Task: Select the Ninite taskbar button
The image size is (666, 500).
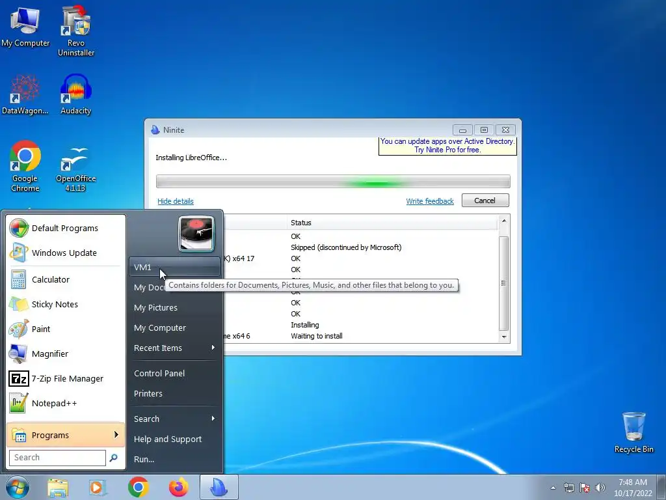Action: pos(219,487)
